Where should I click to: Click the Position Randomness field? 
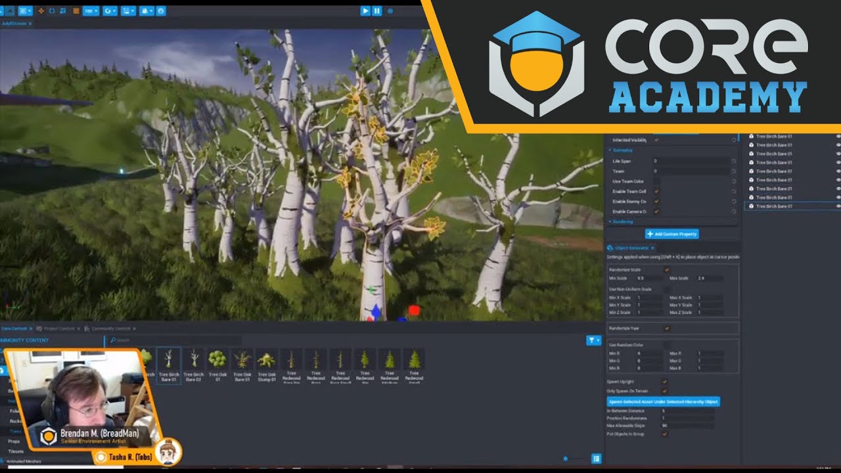click(x=688, y=418)
